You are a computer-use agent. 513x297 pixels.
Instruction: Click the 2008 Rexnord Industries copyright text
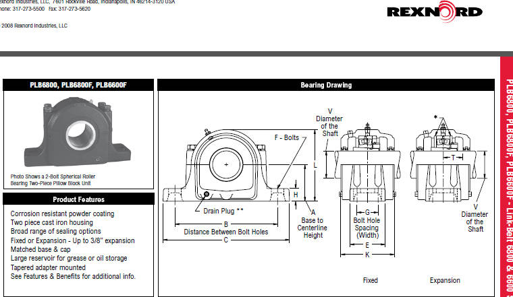pyautogui.click(x=34, y=25)
